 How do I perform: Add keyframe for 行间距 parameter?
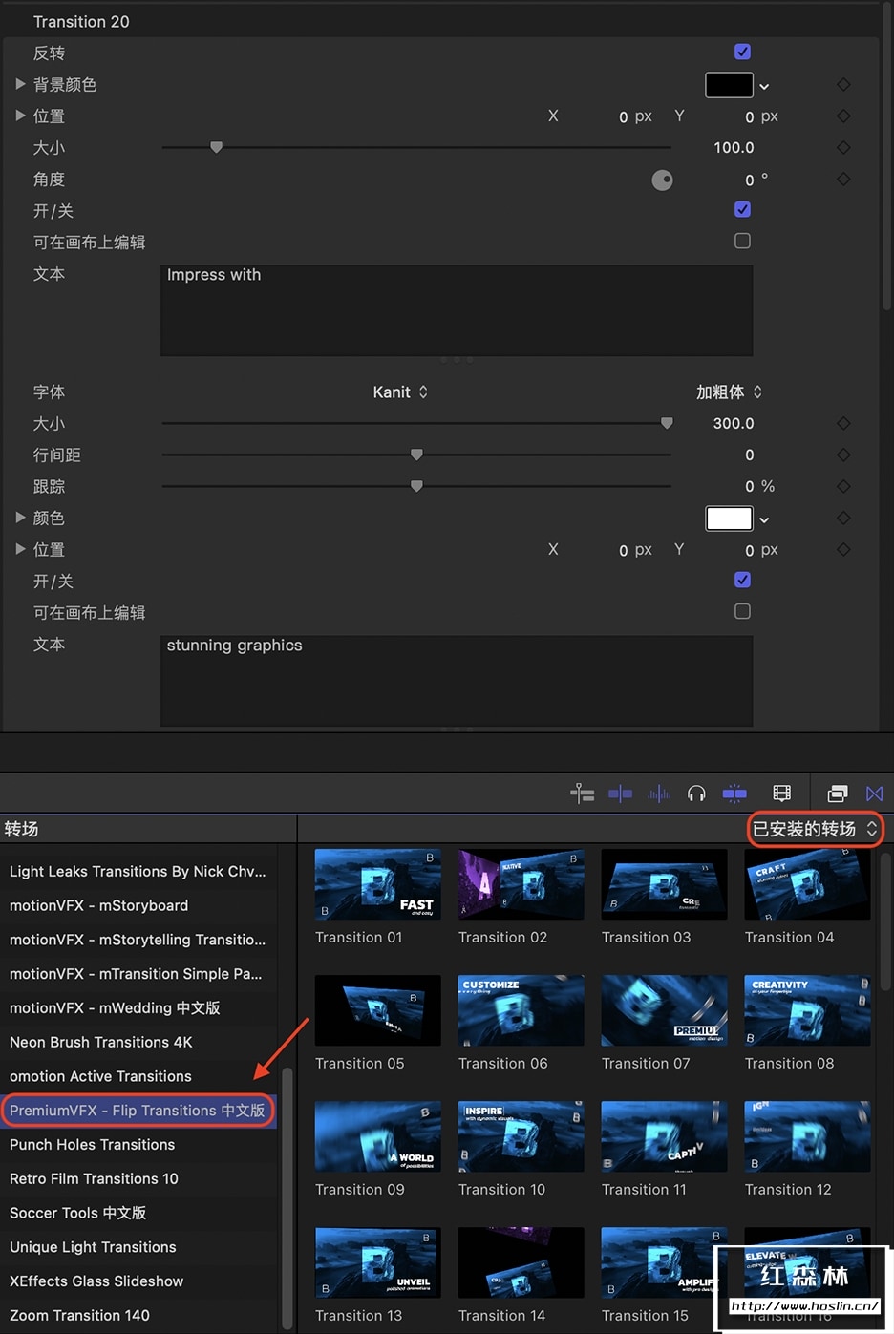tap(843, 455)
